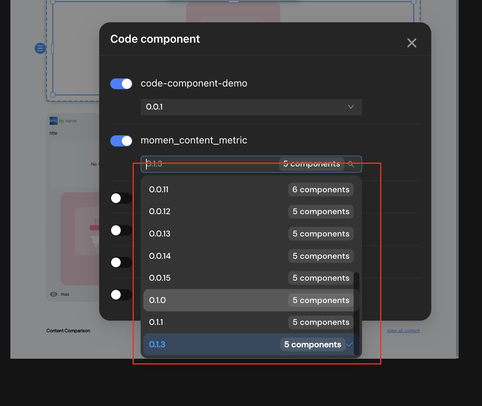Click the avatar thumbnail beside by name
Screen dimensions: 482x406
53,121
